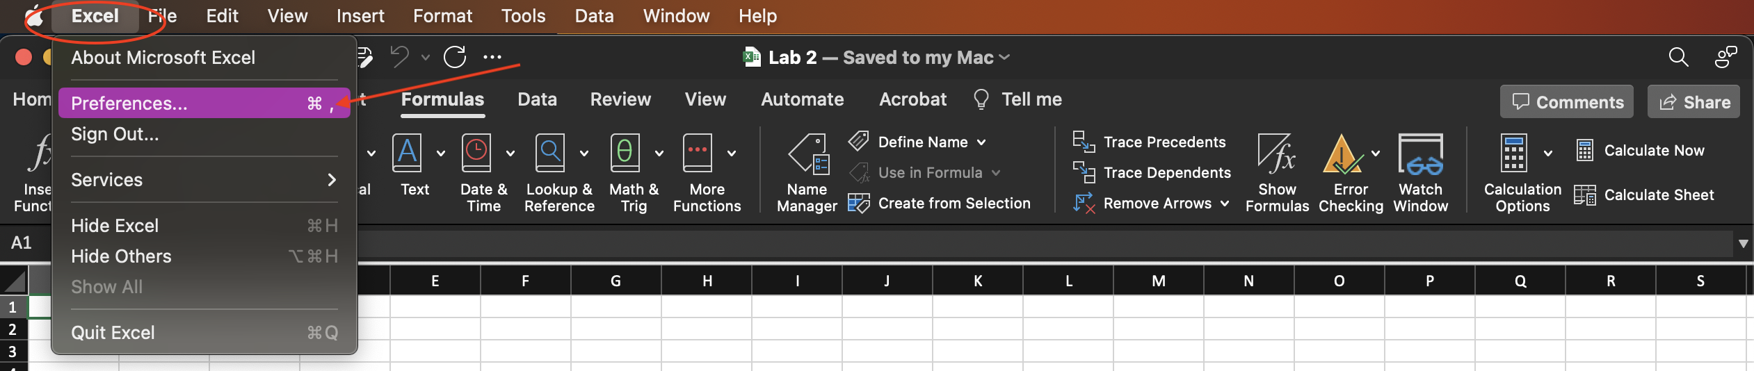Screen dimensions: 1754x371
Task: Toggle Show Formulas mode
Action: click(1276, 173)
